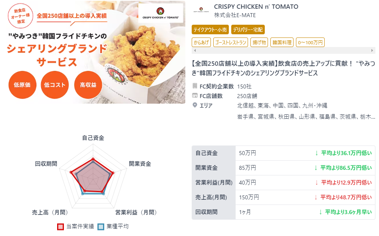Click the right arrow of the tag scrollbar

372,51
